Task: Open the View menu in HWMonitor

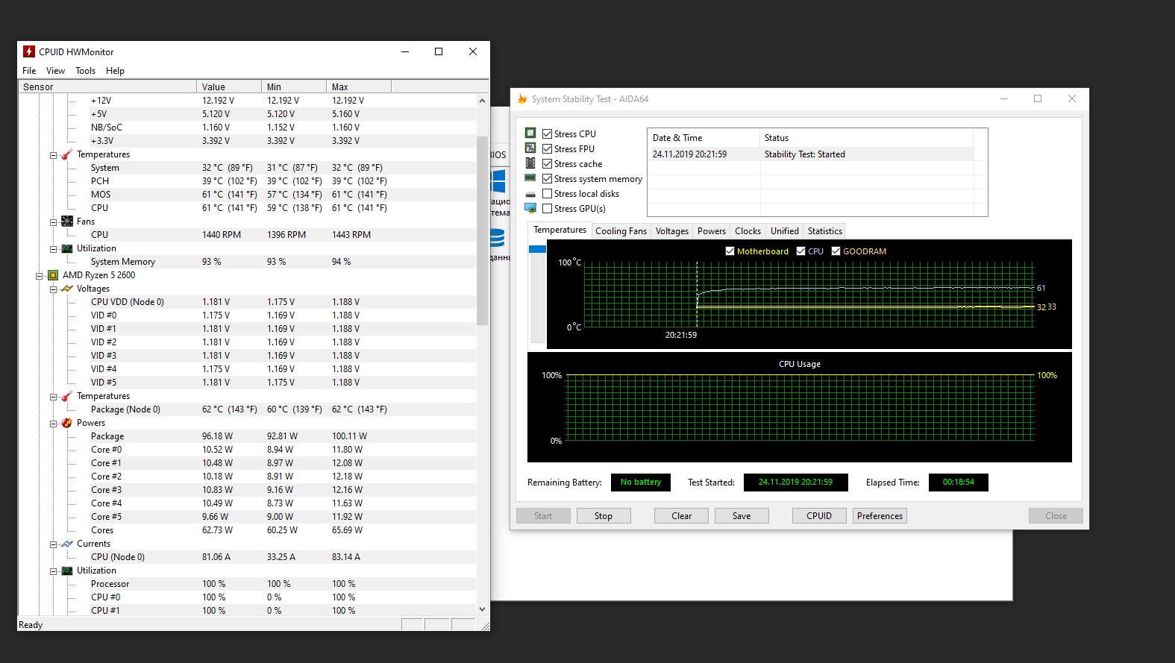Action: [x=55, y=71]
